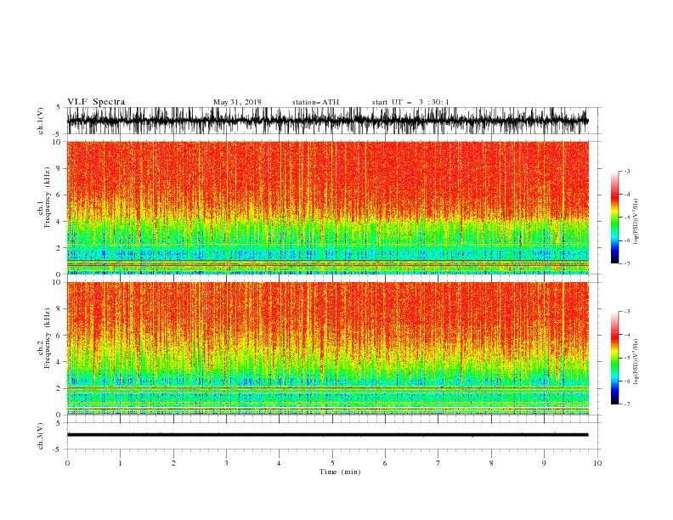
Task: Click the "ch.3(V)" axis label
Action: [41, 437]
